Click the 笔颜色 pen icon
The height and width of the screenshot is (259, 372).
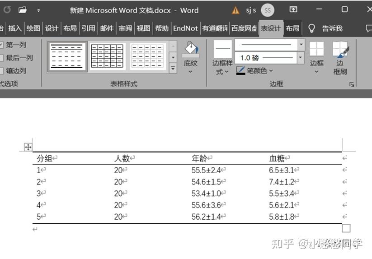(x=240, y=70)
